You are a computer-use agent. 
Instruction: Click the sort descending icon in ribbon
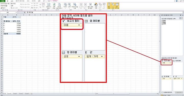coord(40,7)
